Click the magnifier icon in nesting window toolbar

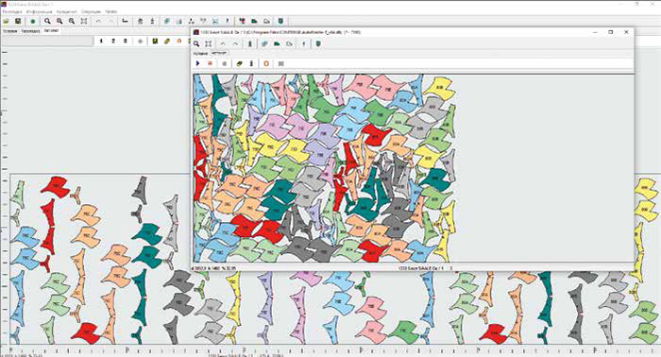coord(196,43)
